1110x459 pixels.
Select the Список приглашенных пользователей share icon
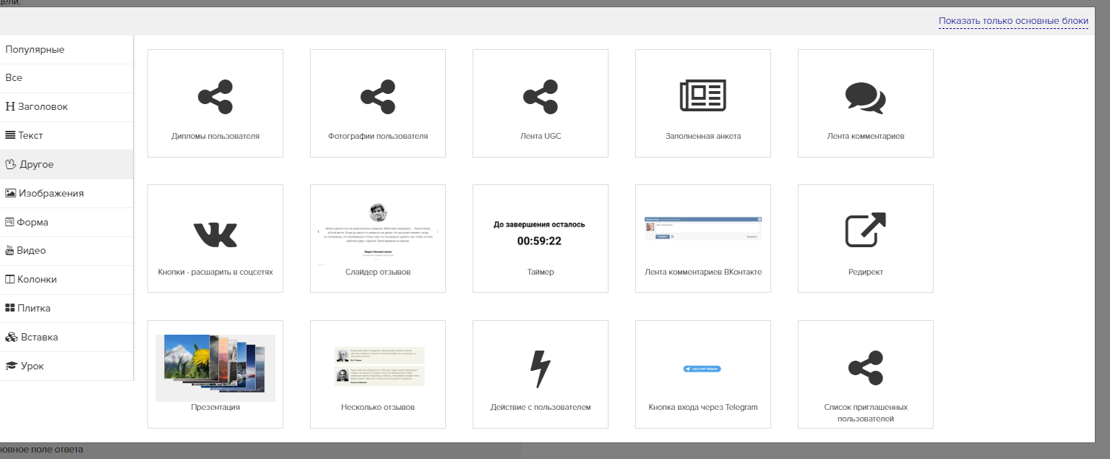(865, 368)
